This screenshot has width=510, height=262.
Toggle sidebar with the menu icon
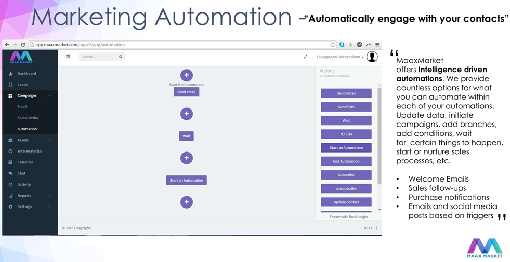point(68,57)
